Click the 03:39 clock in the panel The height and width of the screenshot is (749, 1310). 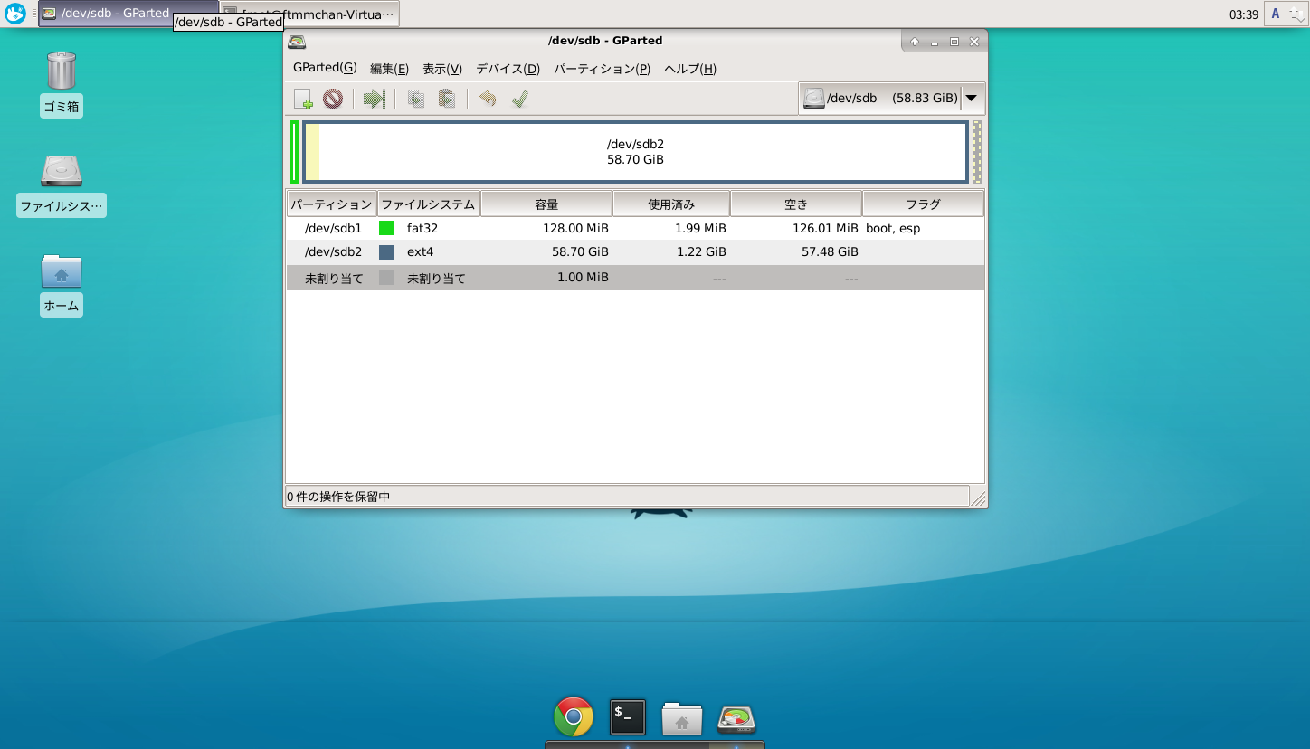[1244, 14]
